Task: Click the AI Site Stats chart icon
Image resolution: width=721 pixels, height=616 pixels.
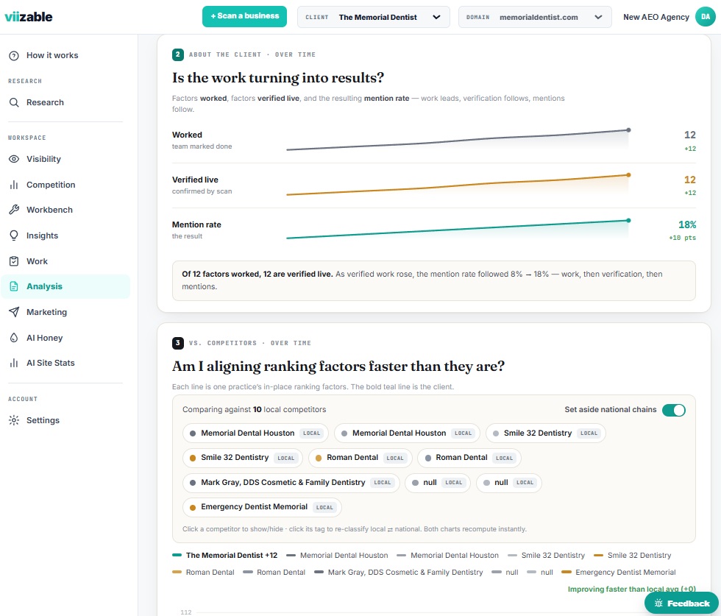Action: pyautogui.click(x=14, y=363)
